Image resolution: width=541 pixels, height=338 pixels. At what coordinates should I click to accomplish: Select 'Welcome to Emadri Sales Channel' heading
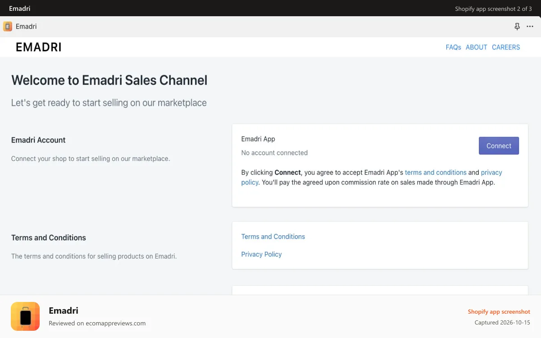110,80
